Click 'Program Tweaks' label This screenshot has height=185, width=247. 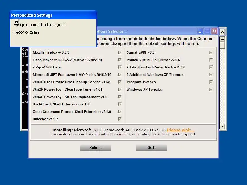coord(141,82)
